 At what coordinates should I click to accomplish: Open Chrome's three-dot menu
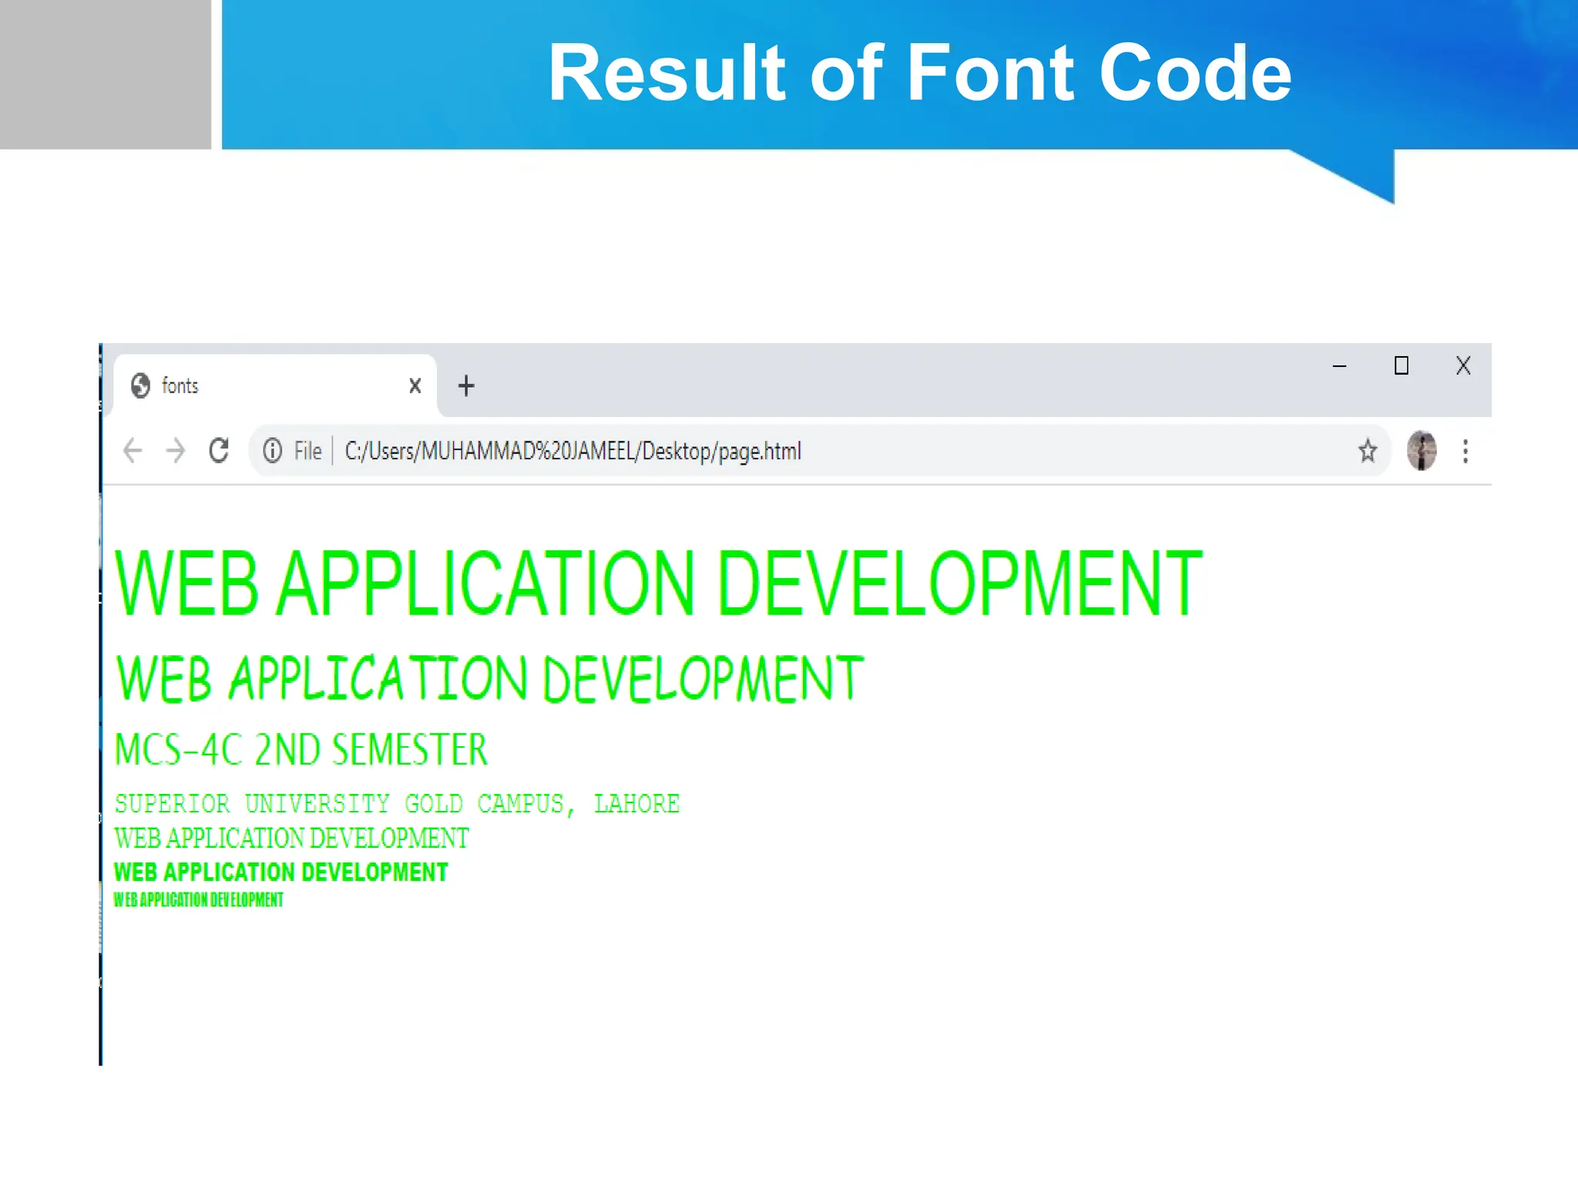1465,451
